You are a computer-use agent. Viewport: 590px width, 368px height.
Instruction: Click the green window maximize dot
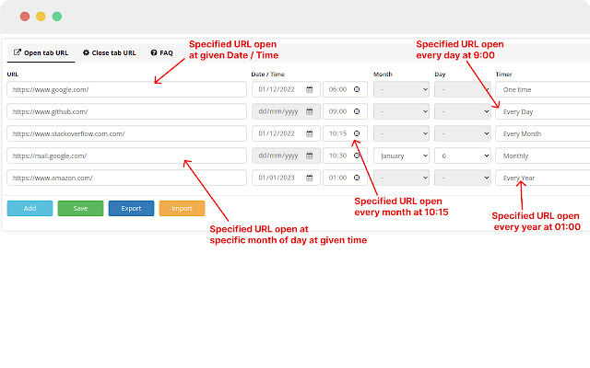tap(57, 17)
